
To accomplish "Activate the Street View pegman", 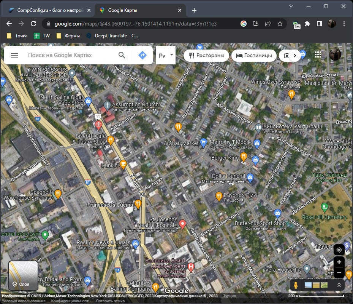I will tap(296, 285).
